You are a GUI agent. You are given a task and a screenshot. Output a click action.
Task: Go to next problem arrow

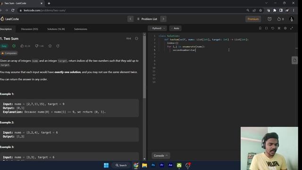click(163, 19)
